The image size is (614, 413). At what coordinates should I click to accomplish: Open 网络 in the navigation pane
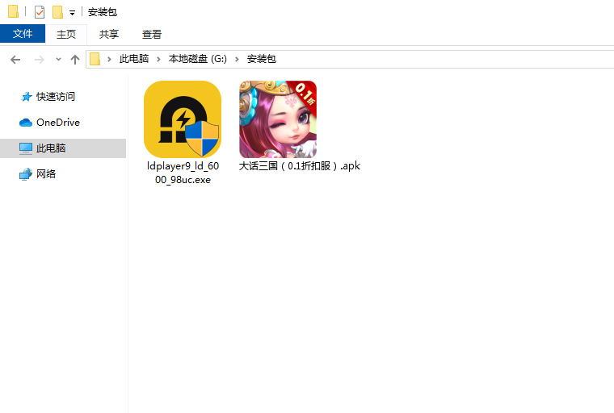tap(46, 173)
